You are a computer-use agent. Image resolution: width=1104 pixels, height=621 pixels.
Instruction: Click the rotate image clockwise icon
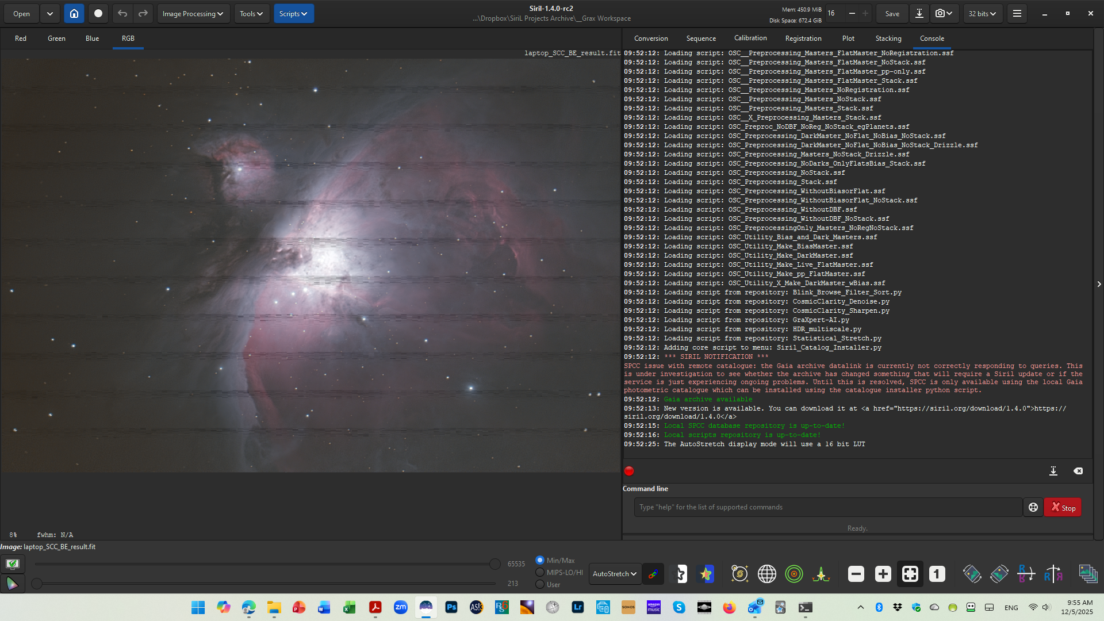[x=999, y=574]
